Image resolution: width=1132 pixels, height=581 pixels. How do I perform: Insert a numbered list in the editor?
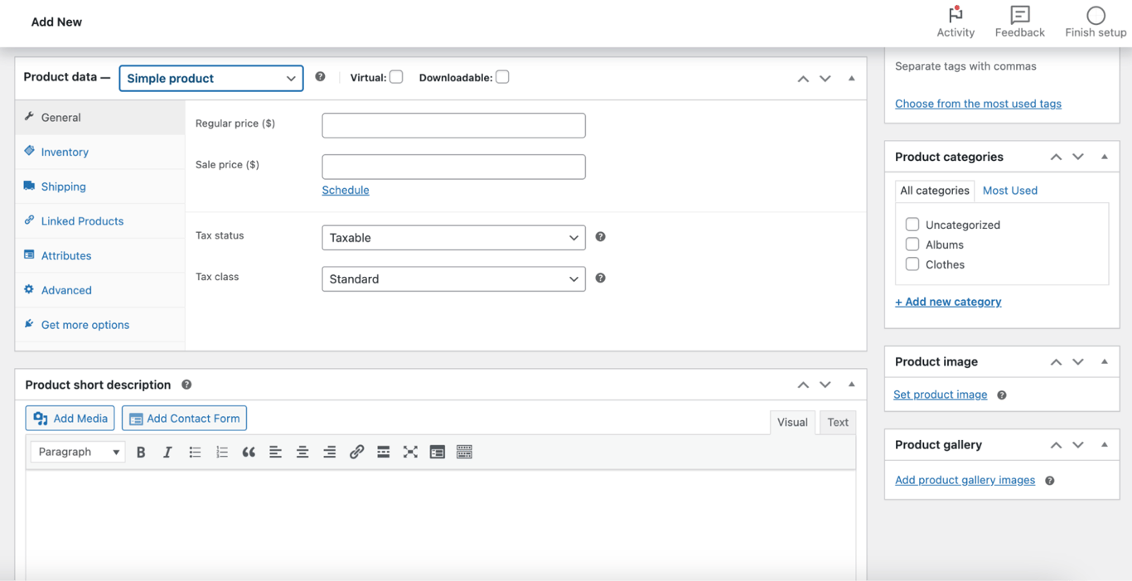(x=220, y=452)
